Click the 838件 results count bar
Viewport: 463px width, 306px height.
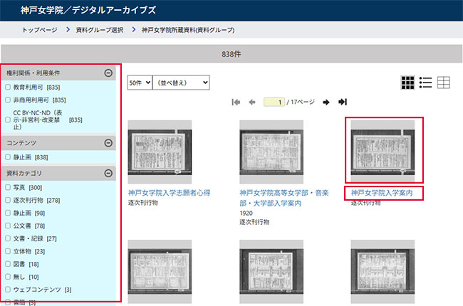[231, 53]
